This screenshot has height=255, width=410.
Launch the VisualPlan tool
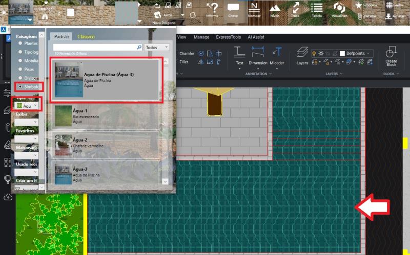tap(339, 9)
